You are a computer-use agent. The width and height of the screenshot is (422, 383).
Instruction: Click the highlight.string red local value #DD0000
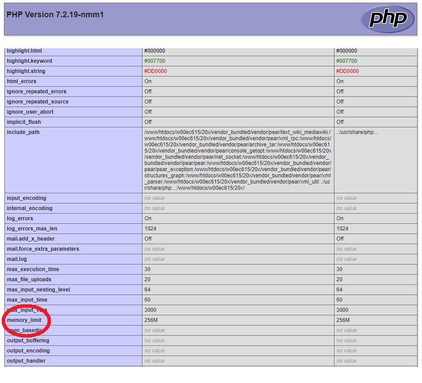155,71
